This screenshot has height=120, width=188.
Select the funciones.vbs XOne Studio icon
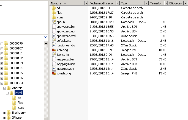(x=54, y=45)
